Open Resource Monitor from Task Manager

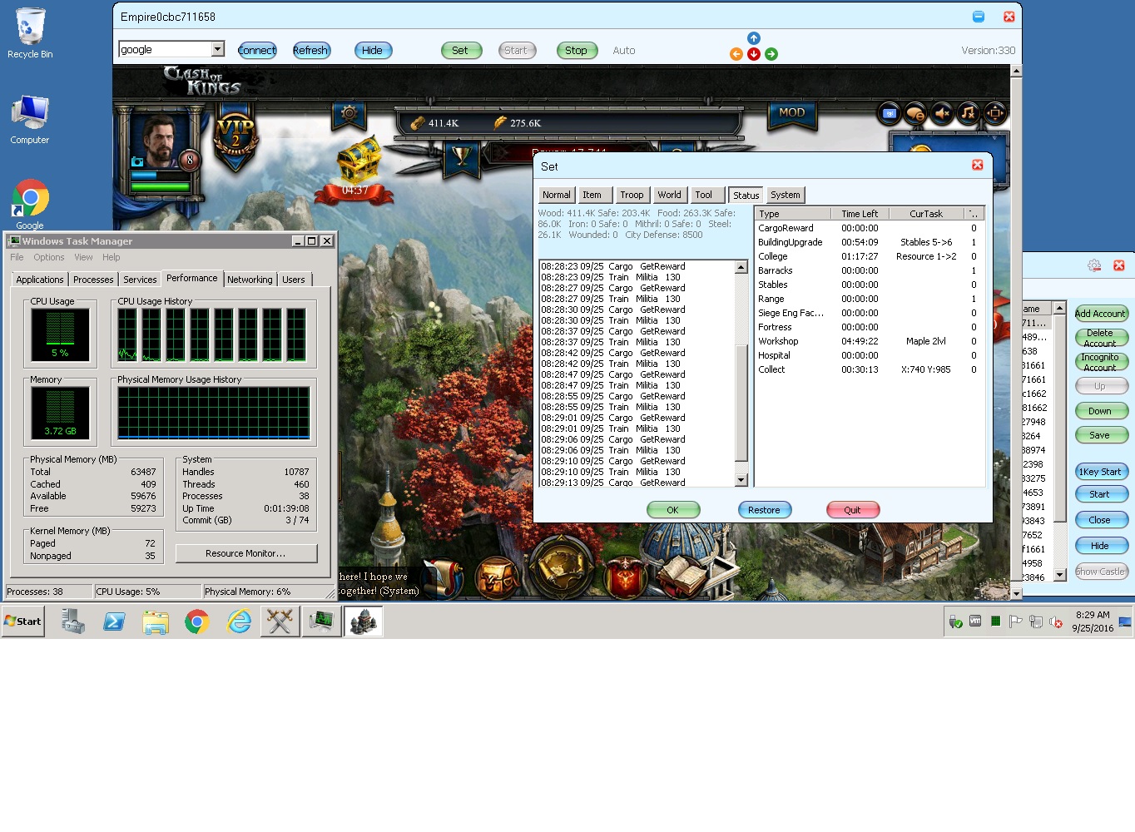[245, 553]
